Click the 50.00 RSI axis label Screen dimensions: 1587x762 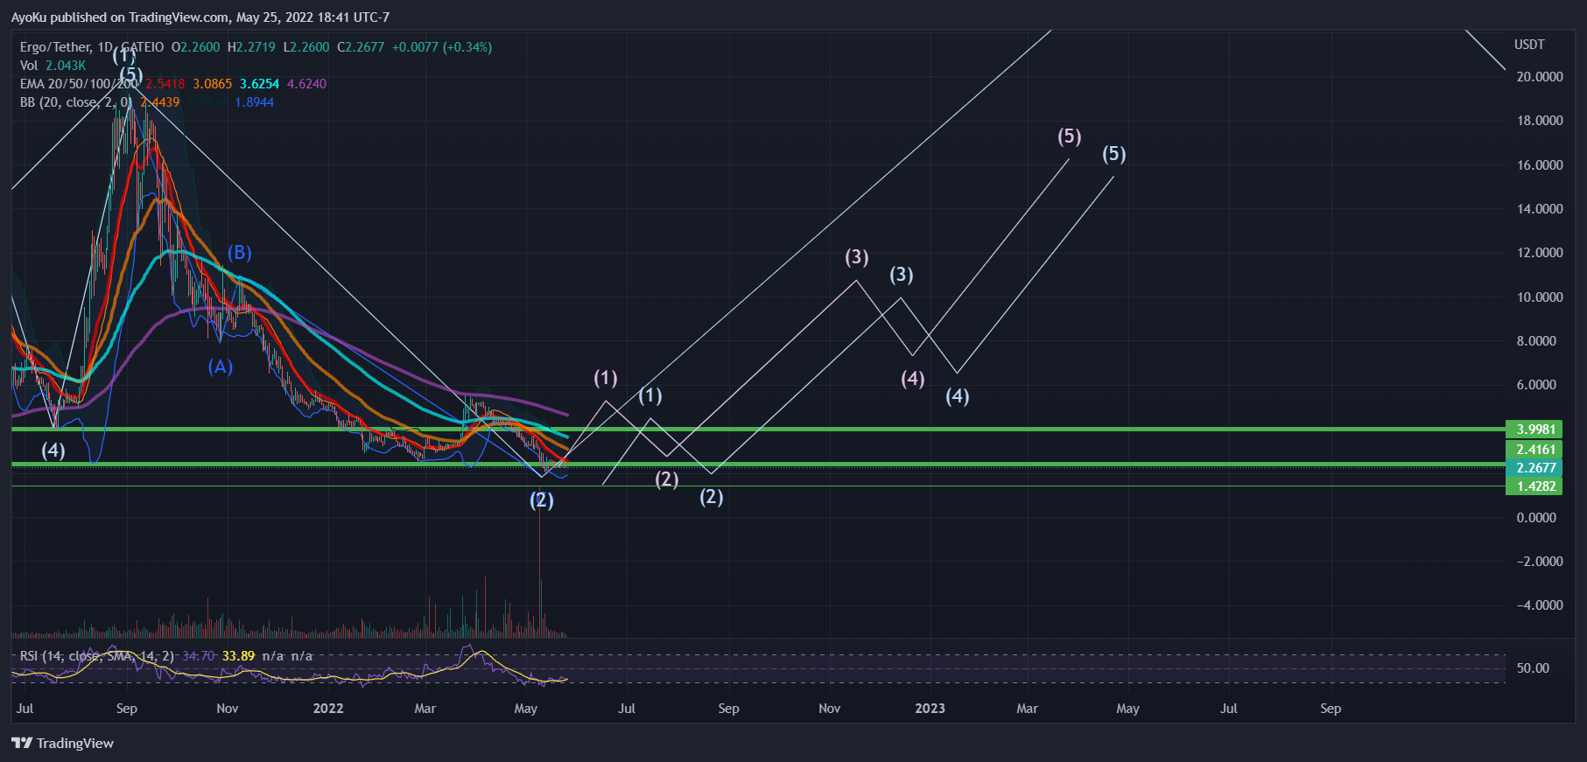[x=1533, y=668]
